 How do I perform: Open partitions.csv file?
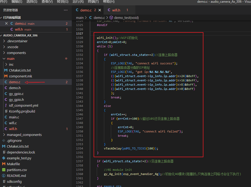click(x=17, y=170)
